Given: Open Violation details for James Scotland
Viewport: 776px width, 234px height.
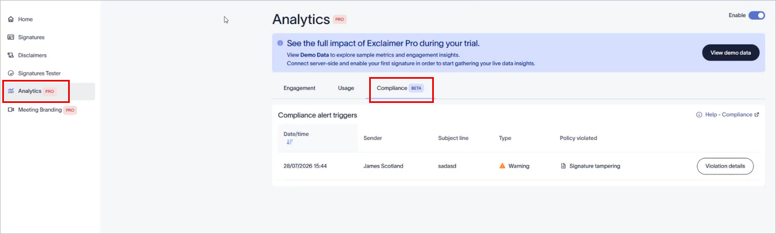Looking at the screenshot, I should coord(725,166).
